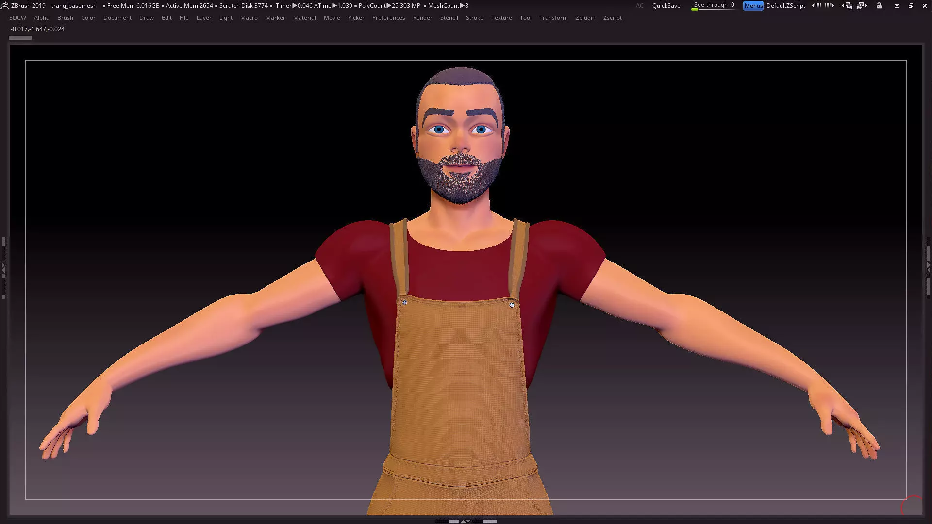
Task: Open the Zplugin menu
Action: point(585,17)
